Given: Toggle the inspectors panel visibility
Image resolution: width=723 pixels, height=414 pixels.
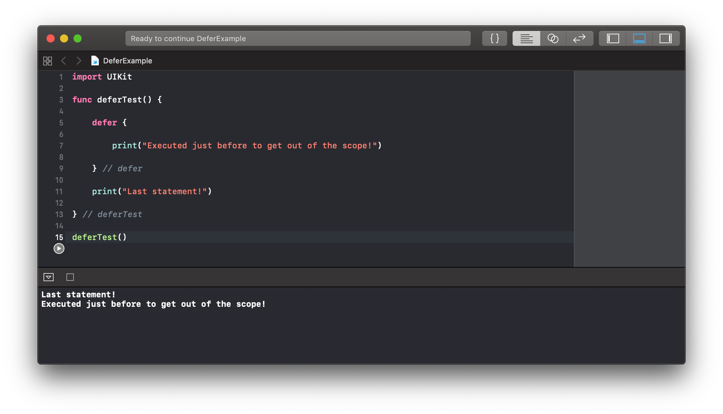Looking at the screenshot, I should 666,38.
